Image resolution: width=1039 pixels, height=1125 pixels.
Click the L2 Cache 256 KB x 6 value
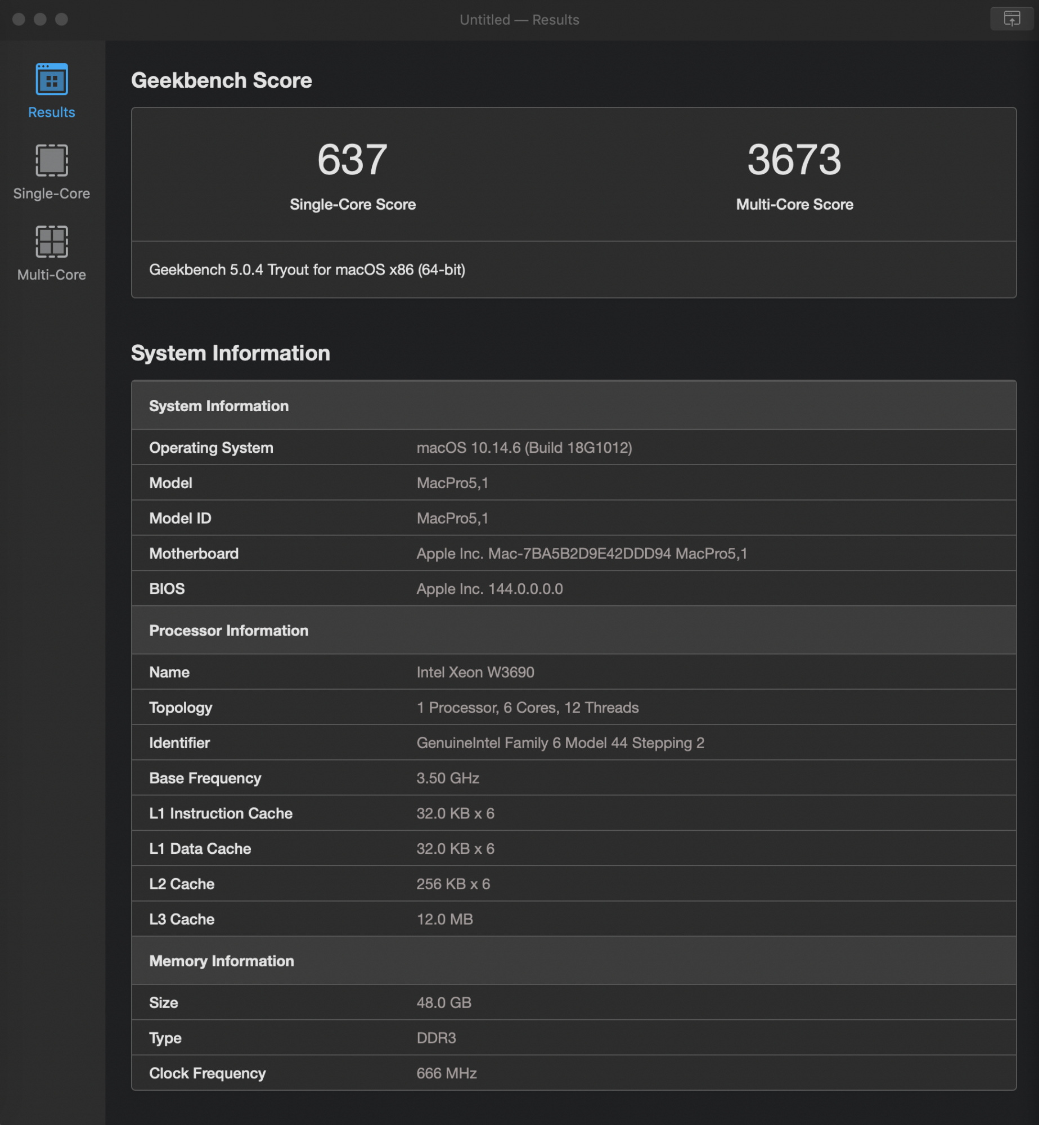[453, 884]
